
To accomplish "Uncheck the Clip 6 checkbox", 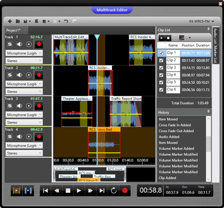I will coord(161,90).
